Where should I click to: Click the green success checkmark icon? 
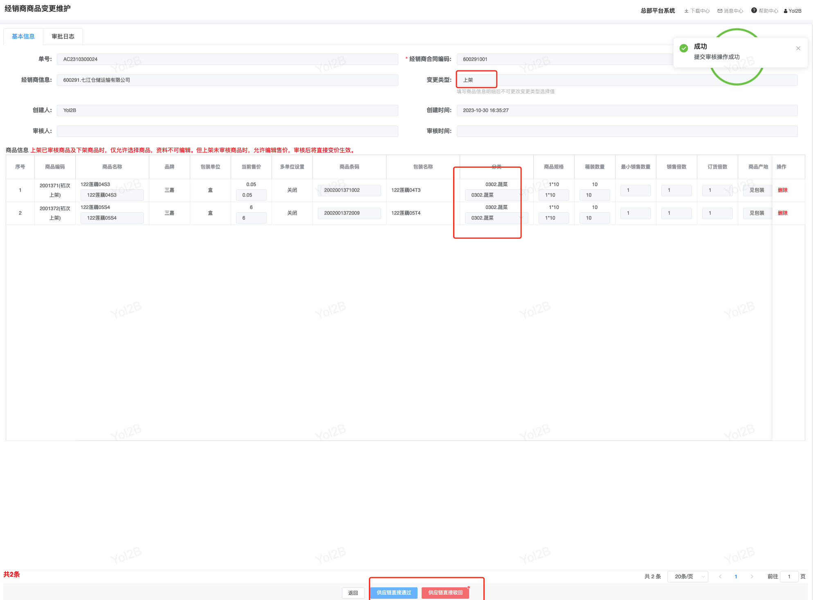[x=683, y=48]
